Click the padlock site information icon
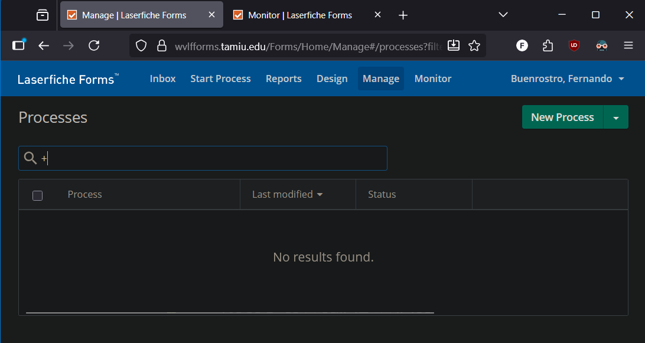Viewport: 645px width, 343px height. click(161, 45)
